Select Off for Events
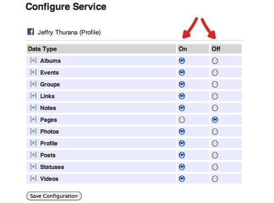274x203 pixels. pyautogui.click(x=215, y=73)
